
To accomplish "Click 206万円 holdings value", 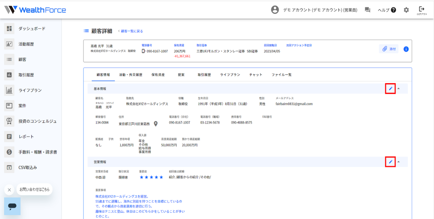I will (x=179, y=51).
